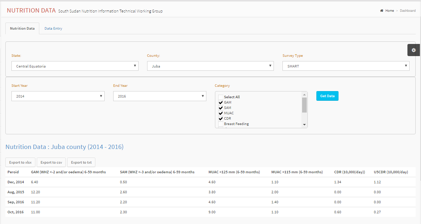This screenshot has height=224, width=421.
Task: Select the Sep, 2016 row period
Action: (x=16, y=202)
